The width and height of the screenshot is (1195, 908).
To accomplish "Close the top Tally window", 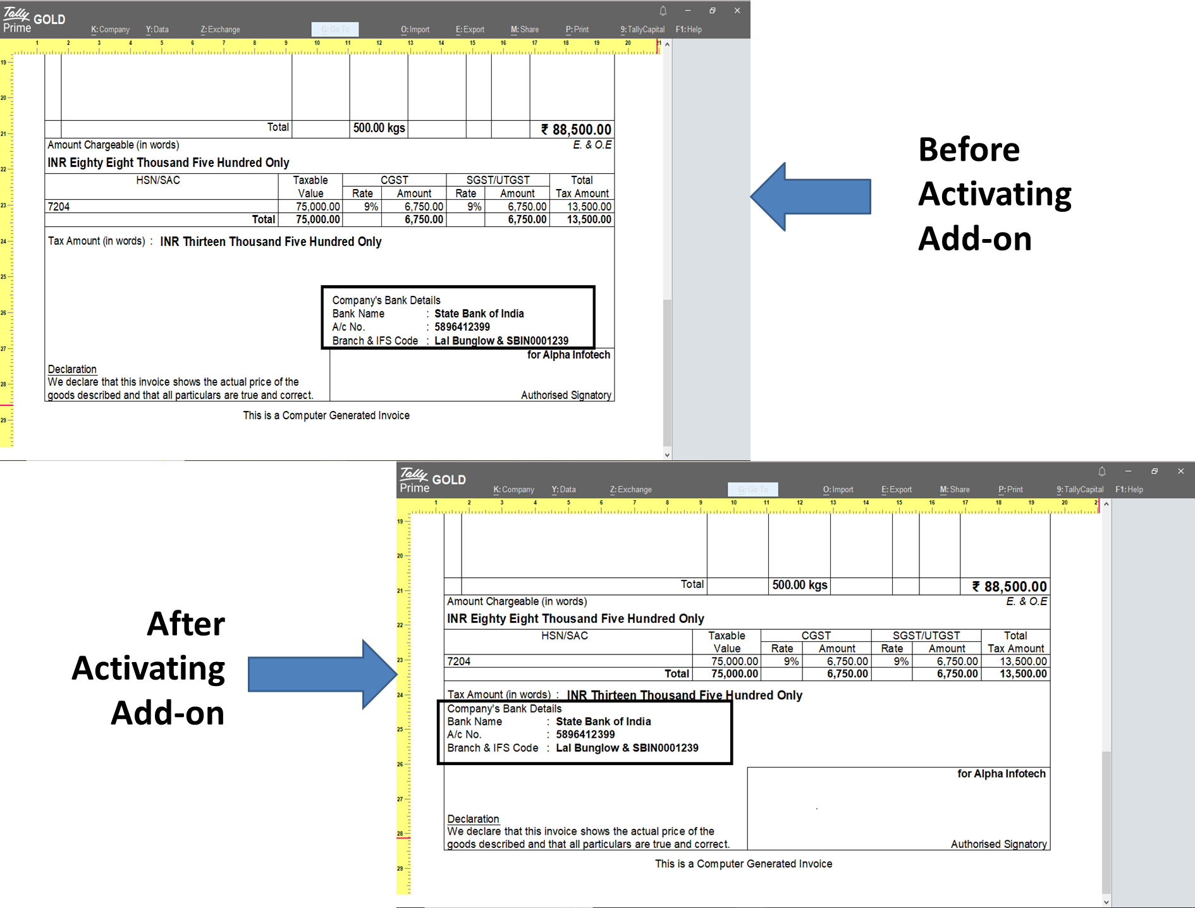I will (737, 11).
